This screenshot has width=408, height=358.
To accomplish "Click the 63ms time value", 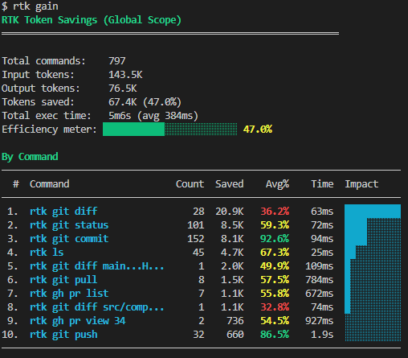I will point(322,212).
